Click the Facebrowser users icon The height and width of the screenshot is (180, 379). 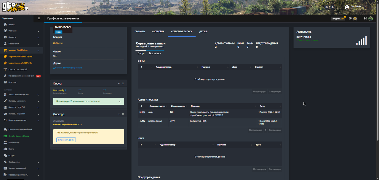pyautogui.click(x=5, y=143)
